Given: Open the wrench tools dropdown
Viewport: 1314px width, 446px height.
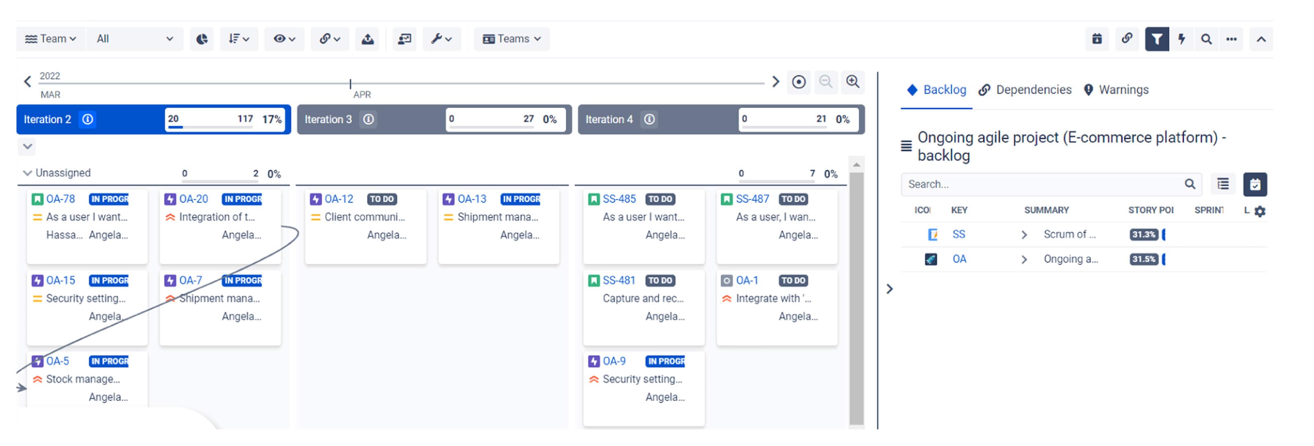Looking at the screenshot, I should point(441,39).
